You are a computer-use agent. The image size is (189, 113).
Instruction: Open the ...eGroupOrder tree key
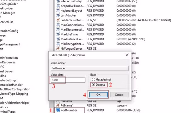[9, 4]
